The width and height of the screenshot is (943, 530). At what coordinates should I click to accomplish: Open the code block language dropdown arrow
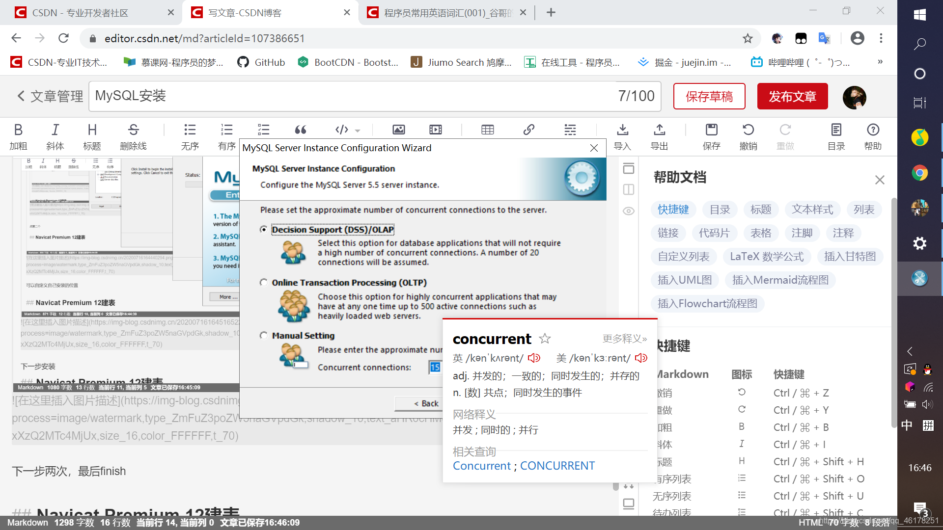tap(358, 131)
